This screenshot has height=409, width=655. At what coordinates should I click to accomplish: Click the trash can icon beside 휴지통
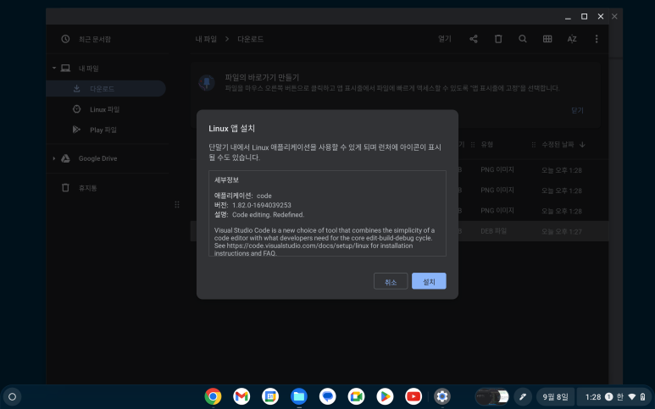65,188
